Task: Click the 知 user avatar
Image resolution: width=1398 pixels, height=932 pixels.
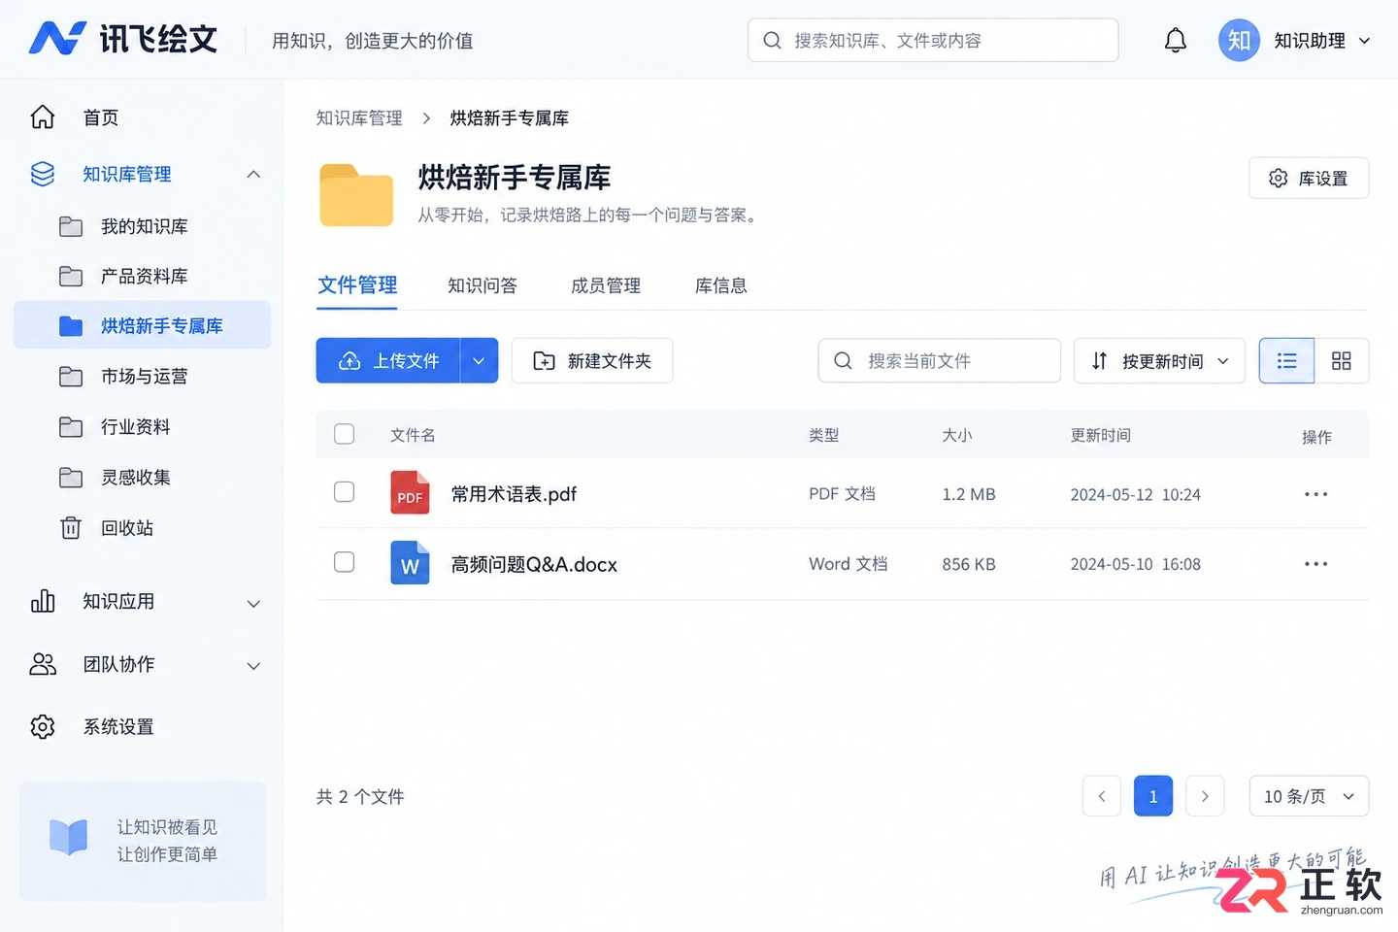Action: tap(1239, 40)
